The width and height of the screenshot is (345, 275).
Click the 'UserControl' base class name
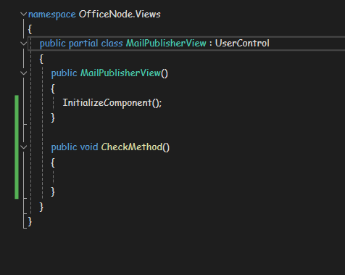tap(242, 44)
